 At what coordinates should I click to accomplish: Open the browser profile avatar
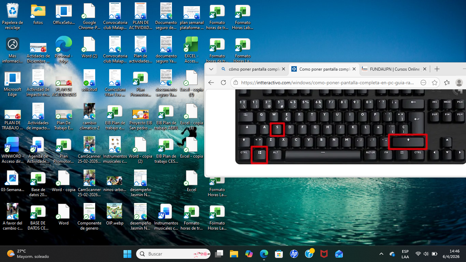pyautogui.click(x=459, y=83)
